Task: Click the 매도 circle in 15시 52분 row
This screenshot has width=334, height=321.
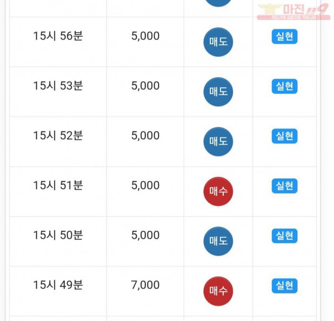Action: point(218,141)
